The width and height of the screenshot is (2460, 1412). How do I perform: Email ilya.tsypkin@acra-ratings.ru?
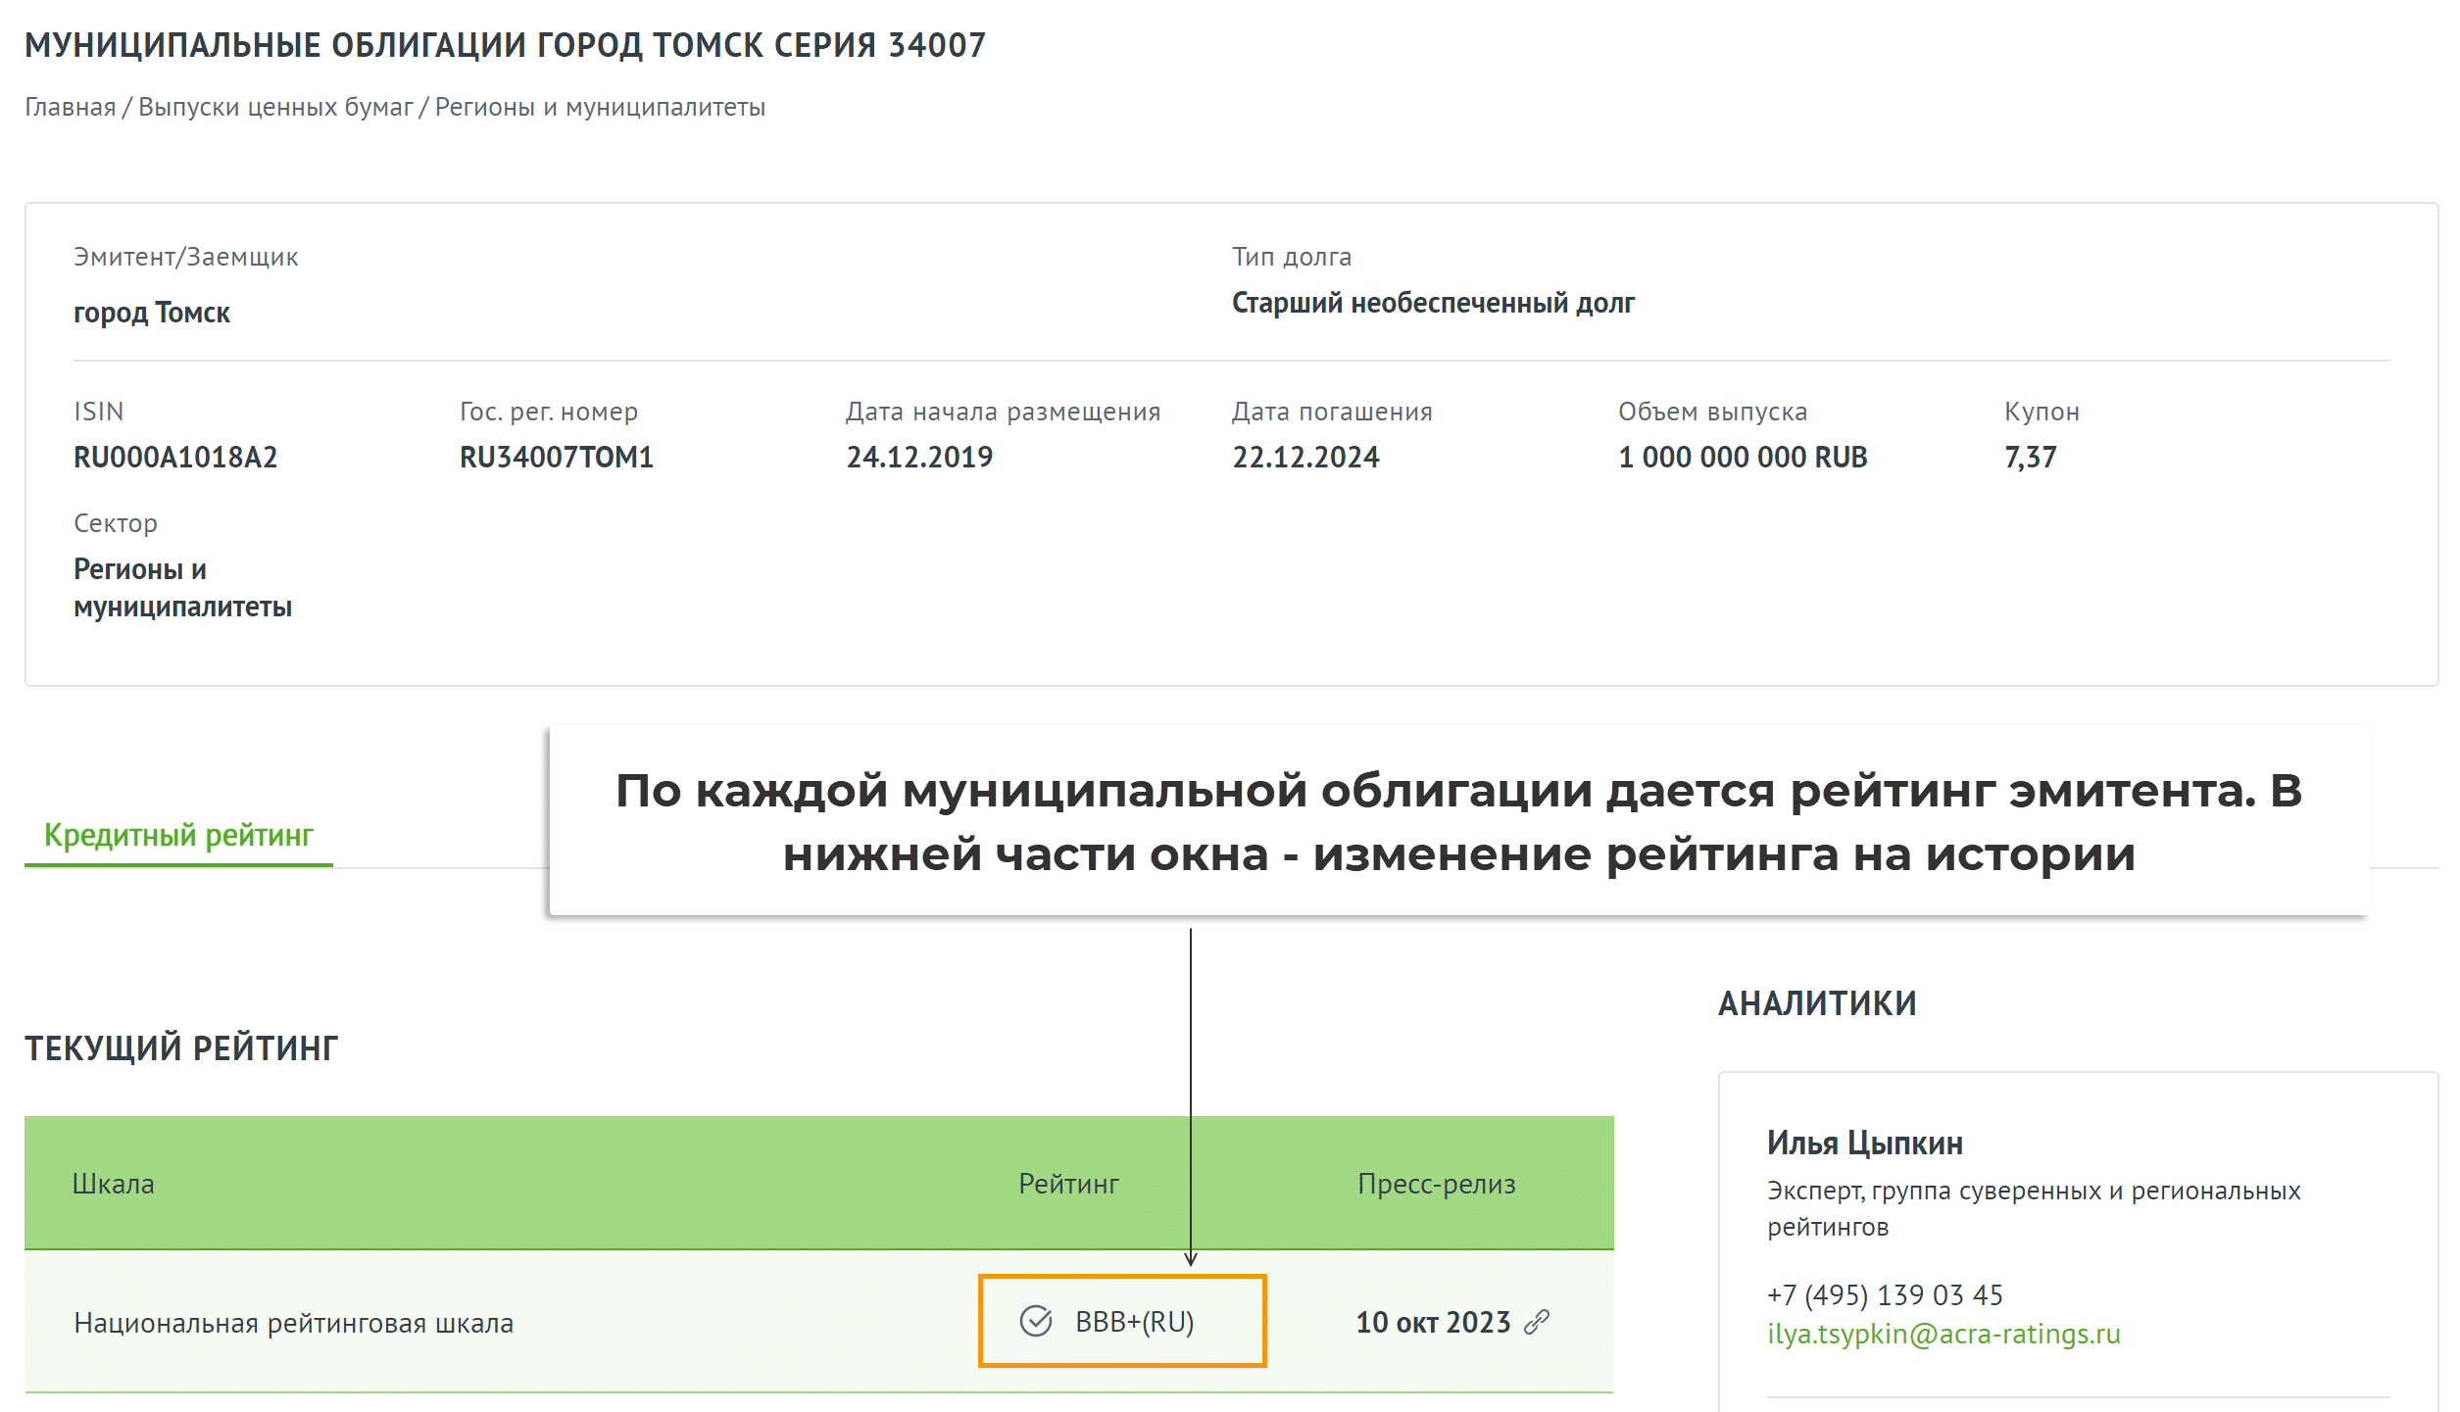(x=1943, y=1334)
